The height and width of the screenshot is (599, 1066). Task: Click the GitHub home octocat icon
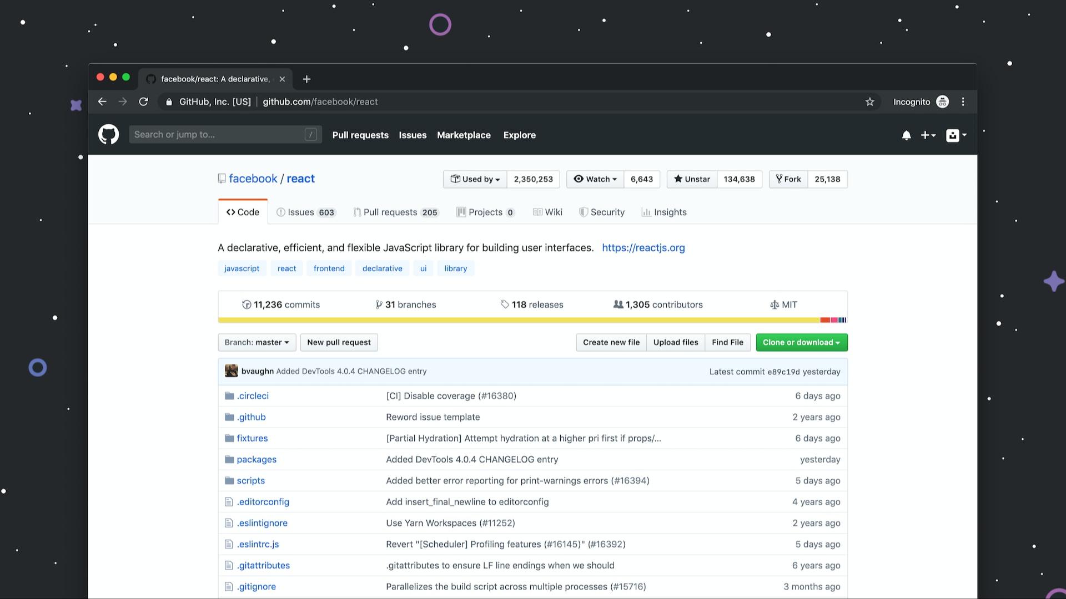(108, 134)
